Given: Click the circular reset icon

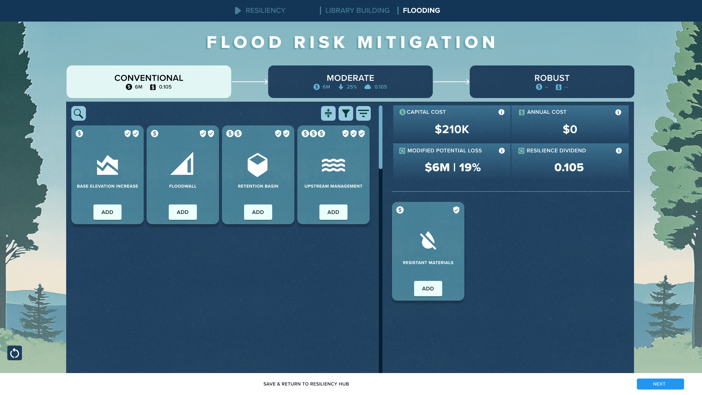Looking at the screenshot, I should click(x=15, y=353).
